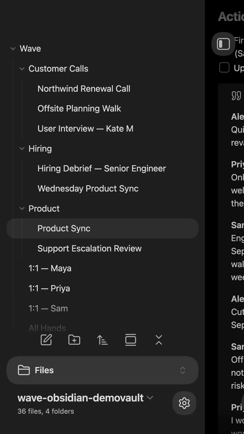This screenshot has height=434, width=244.
Task: Tick the unchecked task checkbox in the note
Action: click(x=224, y=67)
